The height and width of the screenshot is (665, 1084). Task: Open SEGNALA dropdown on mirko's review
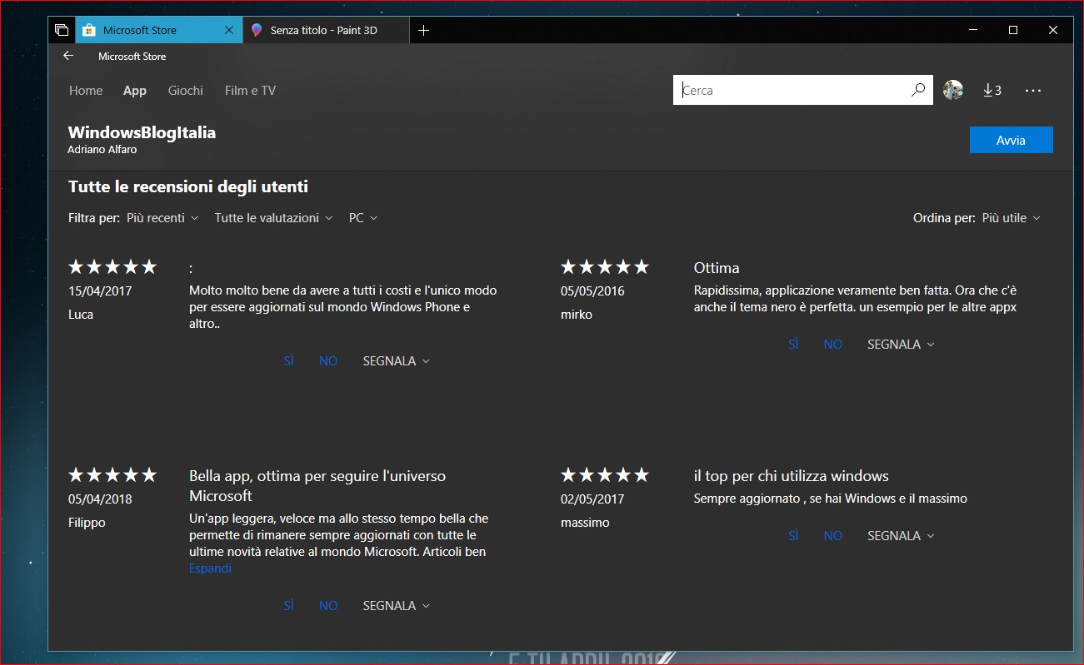tap(902, 345)
